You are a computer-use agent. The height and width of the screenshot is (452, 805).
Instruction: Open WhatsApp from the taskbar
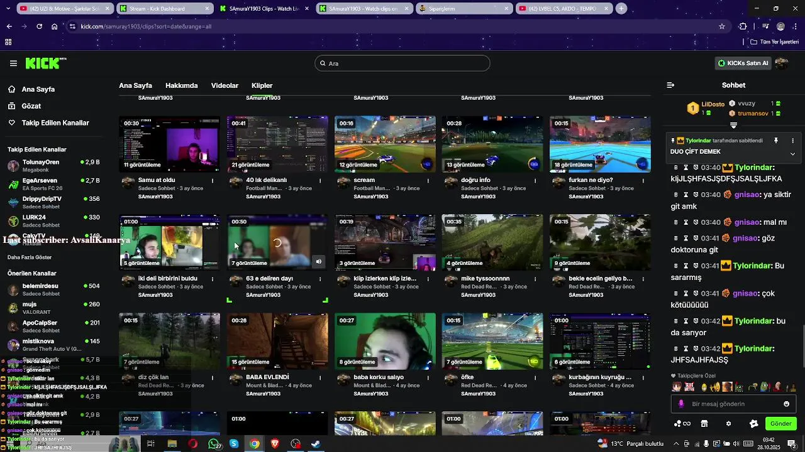tap(214, 444)
